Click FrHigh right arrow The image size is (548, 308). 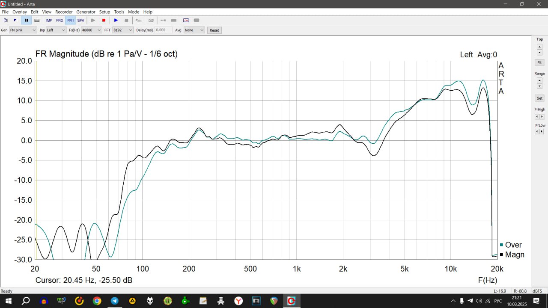542,116
